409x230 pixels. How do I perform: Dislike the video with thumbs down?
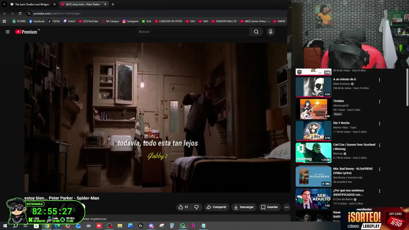[197, 207]
